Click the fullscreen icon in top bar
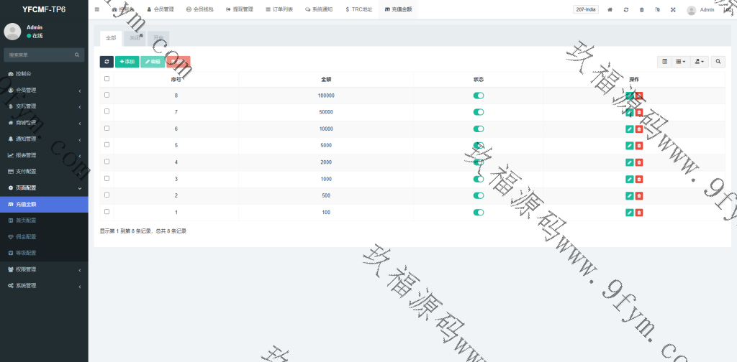 [673, 9]
